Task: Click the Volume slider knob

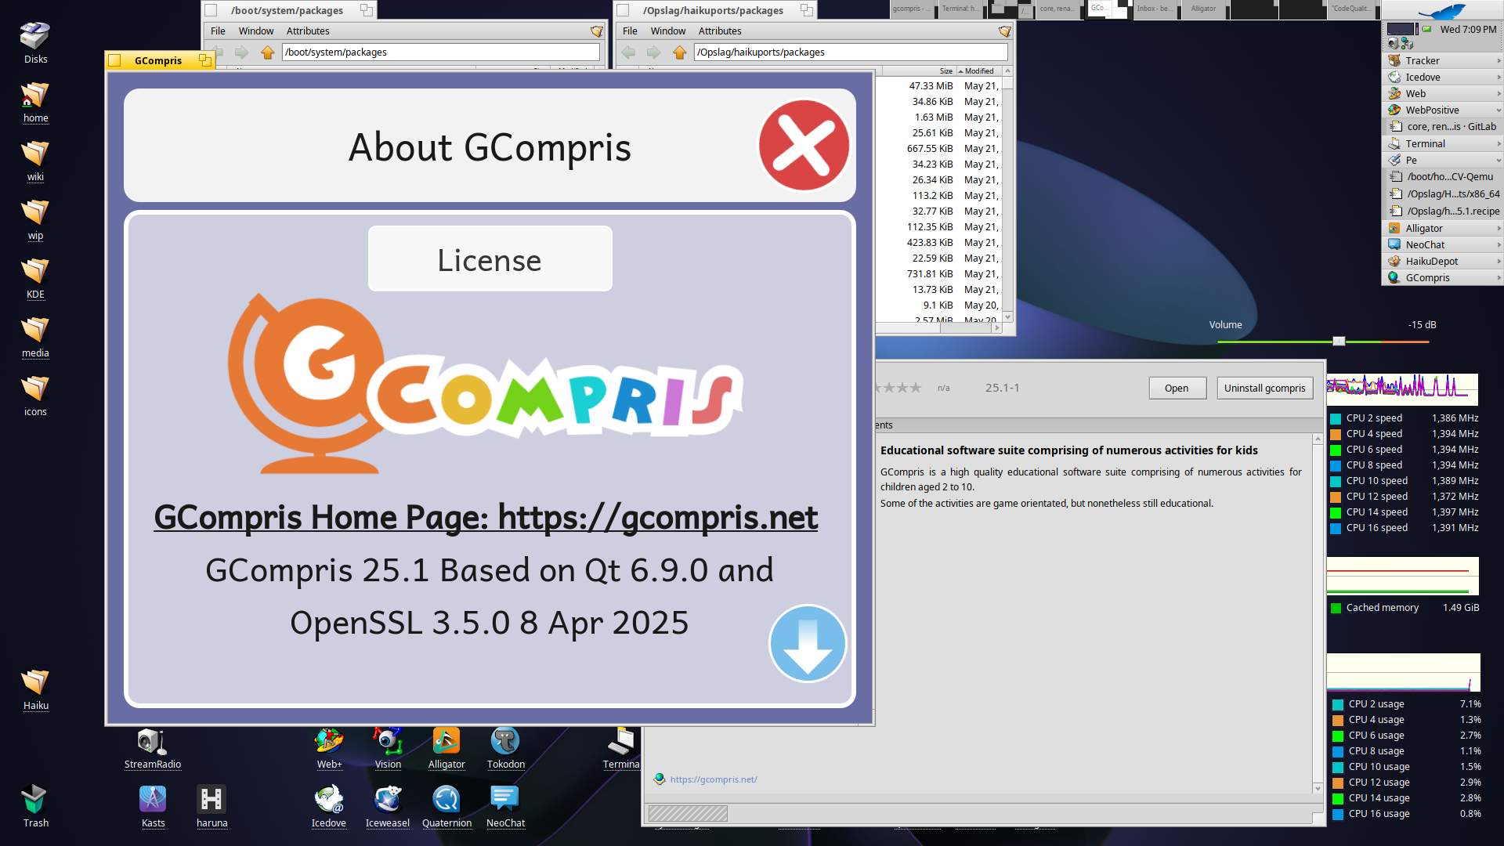Action: point(1339,341)
